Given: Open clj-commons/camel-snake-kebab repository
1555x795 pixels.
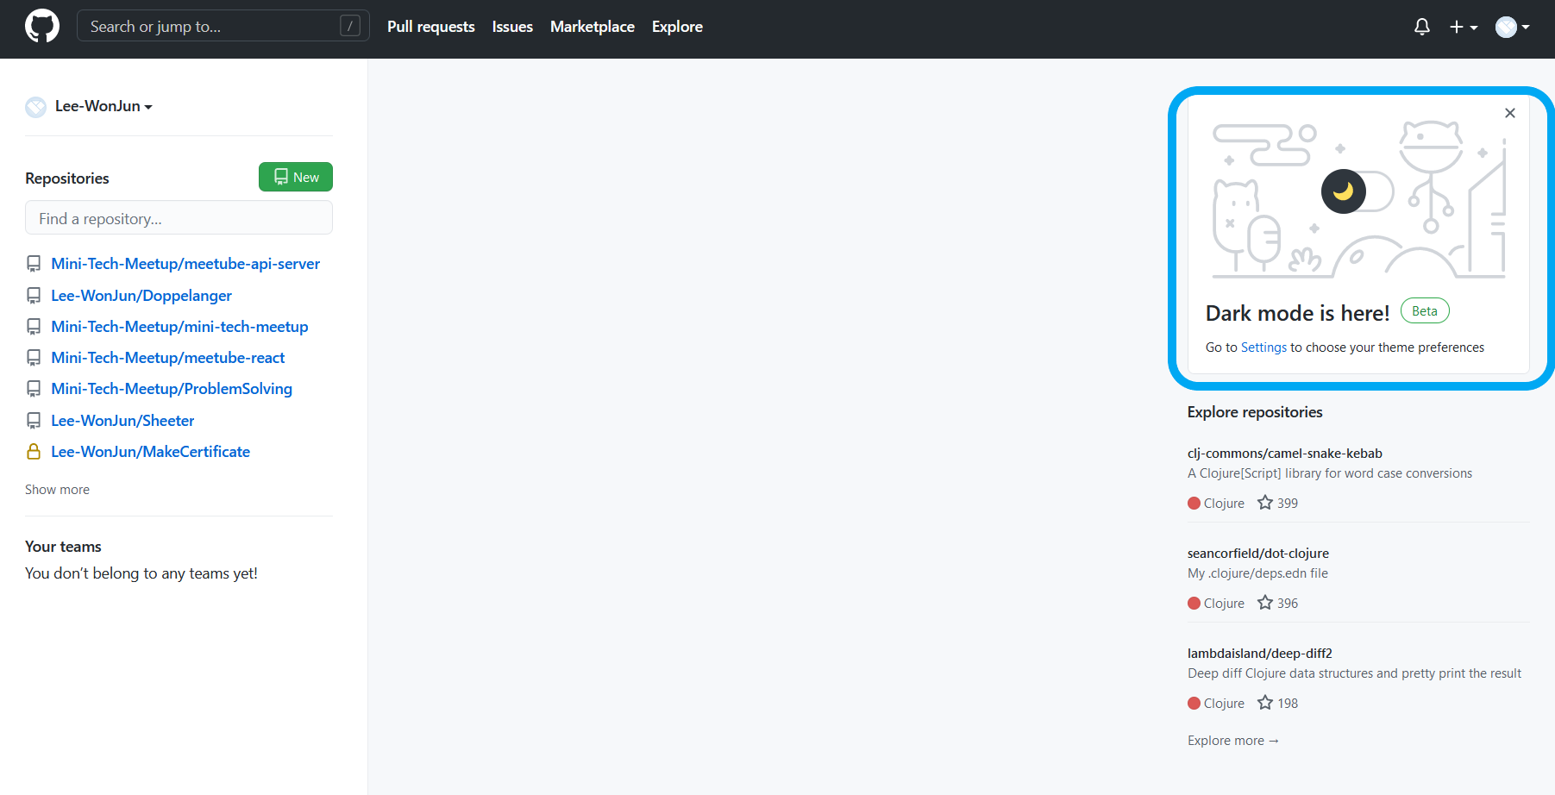Looking at the screenshot, I should pyautogui.click(x=1285, y=454).
